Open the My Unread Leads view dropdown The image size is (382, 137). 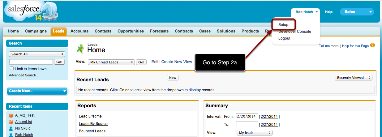coord(111,62)
